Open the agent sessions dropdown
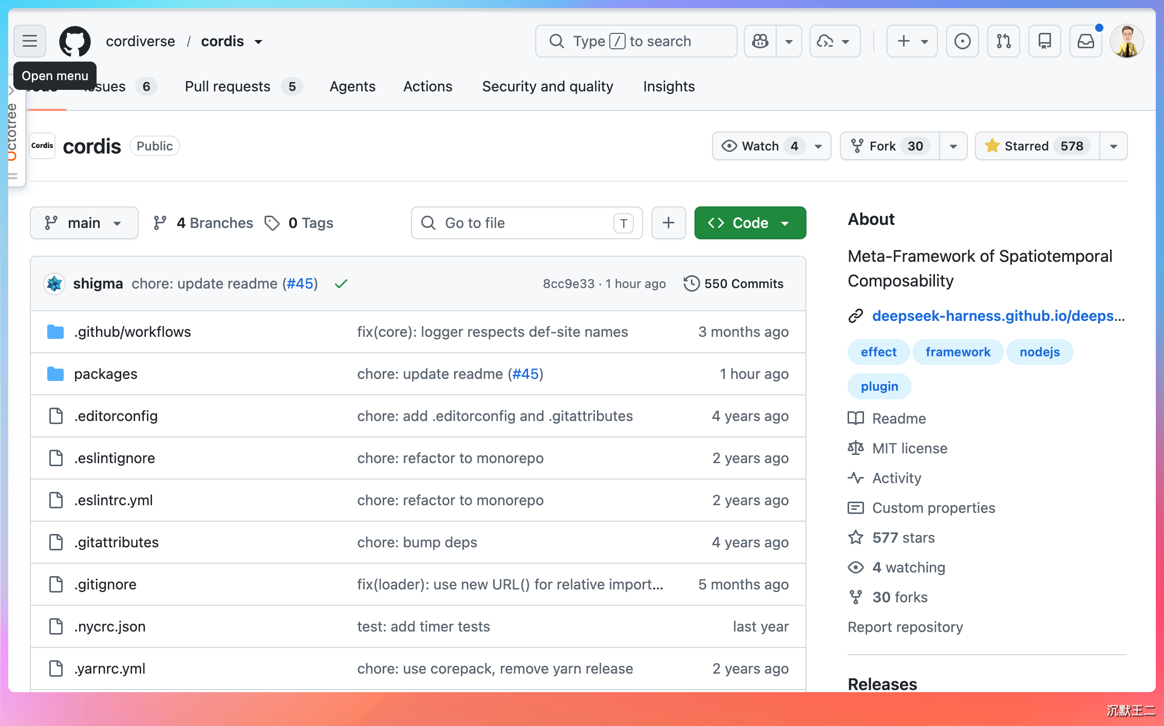This screenshot has width=1164, height=726. [x=835, y=41]
